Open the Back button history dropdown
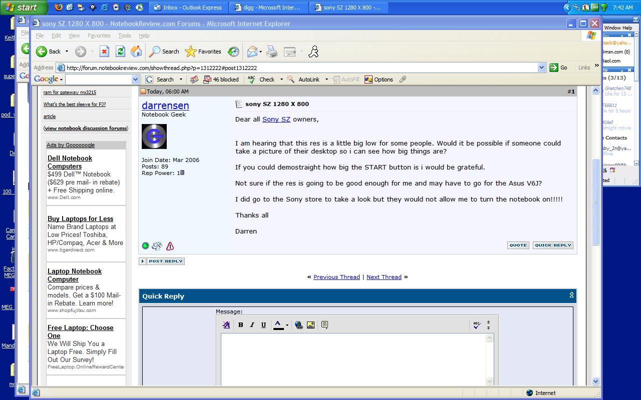641x400 pixels. pyautogui.click(x=67, y=51)
